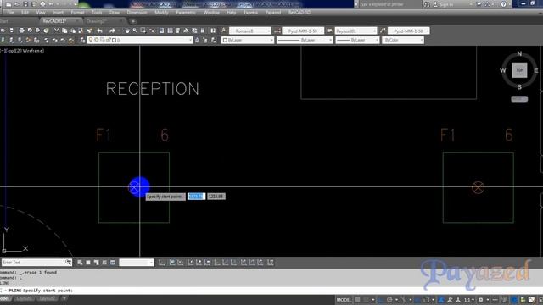Switch to the Layout1 tab
Screen dimensions: 543x305
point(25,298)
